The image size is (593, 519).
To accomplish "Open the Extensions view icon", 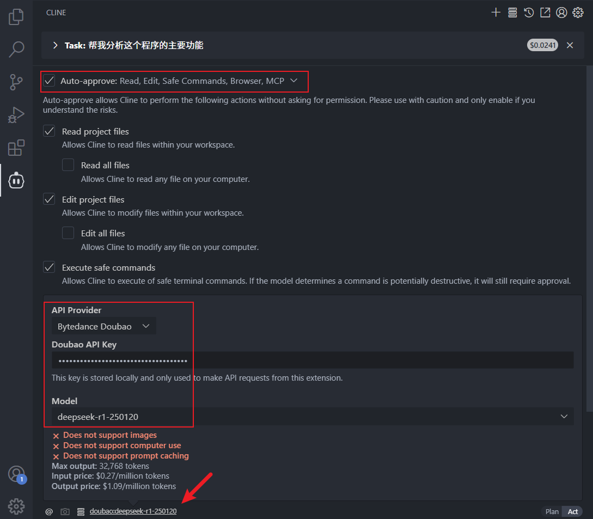I will tap(16, 148).
